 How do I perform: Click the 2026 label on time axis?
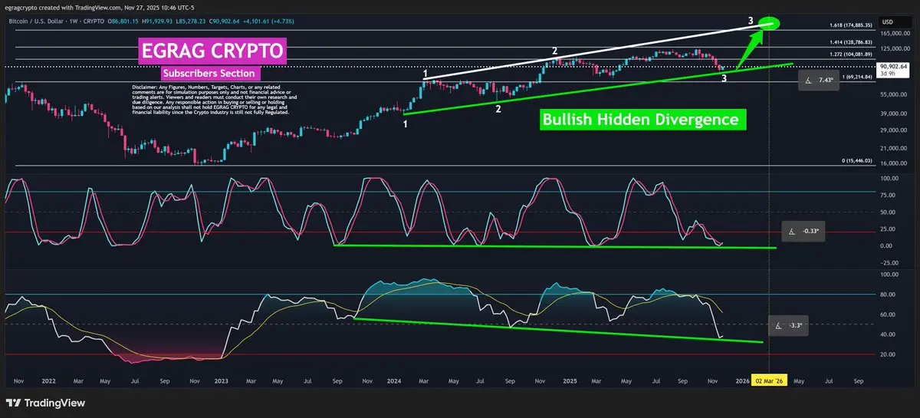pos(742,380)
